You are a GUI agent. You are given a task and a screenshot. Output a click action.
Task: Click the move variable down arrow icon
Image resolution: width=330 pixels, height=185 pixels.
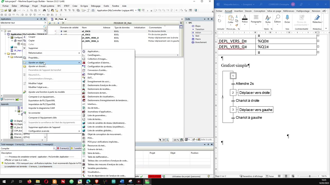58,23
